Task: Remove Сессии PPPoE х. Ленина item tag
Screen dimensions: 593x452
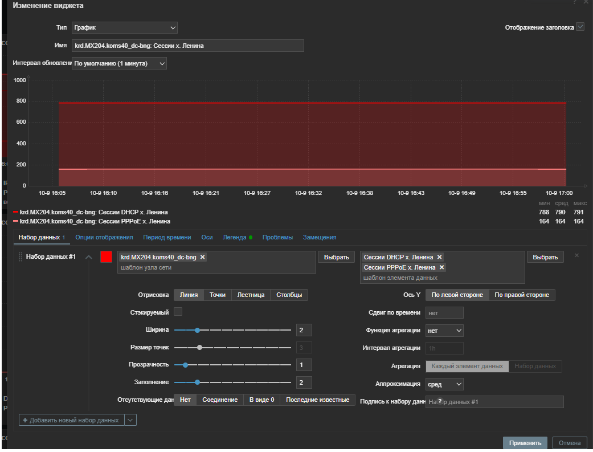Action: coord(441,267)
